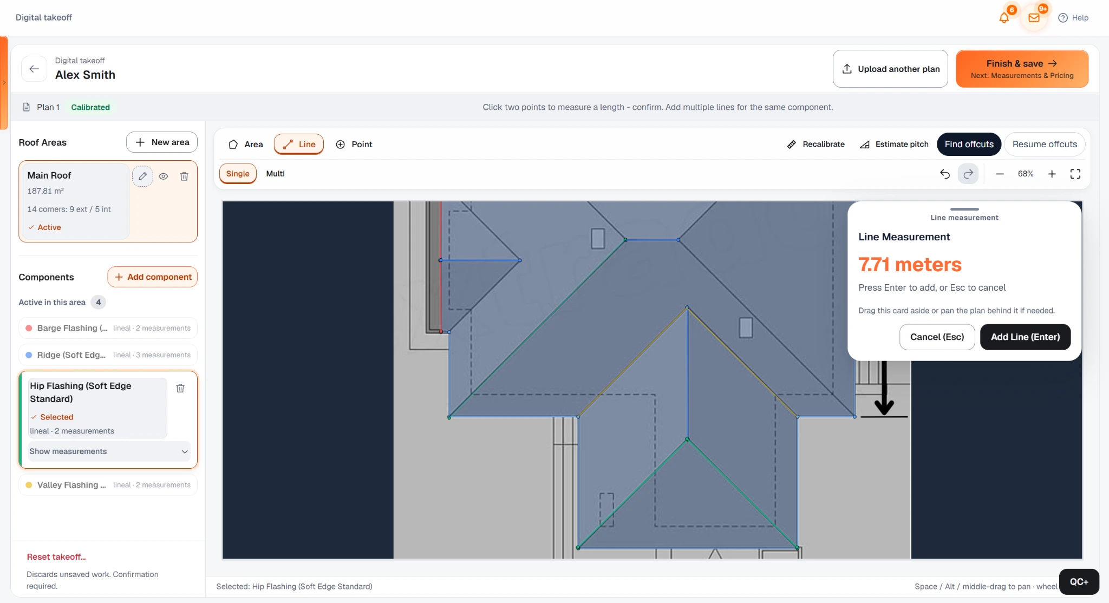This screenshot has width=1109, height=603.
Task: Click Resume offcuts button
Action: (x=1045, y=145)
